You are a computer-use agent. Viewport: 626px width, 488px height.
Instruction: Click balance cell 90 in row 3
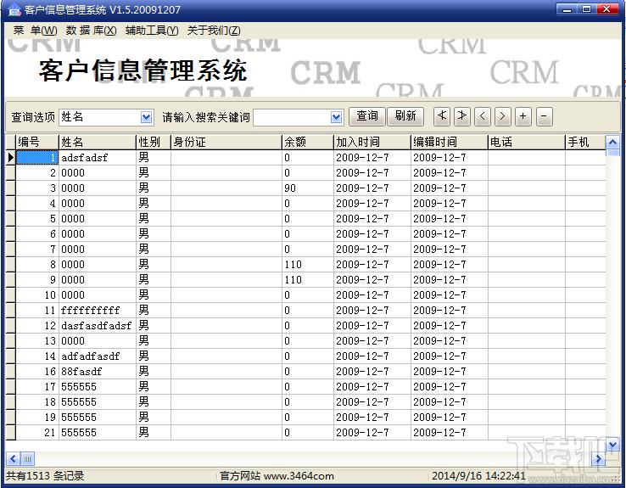pos(308,188)
